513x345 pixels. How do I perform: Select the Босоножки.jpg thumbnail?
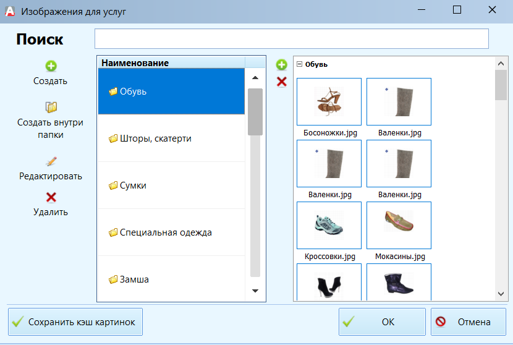pos(329,101)
